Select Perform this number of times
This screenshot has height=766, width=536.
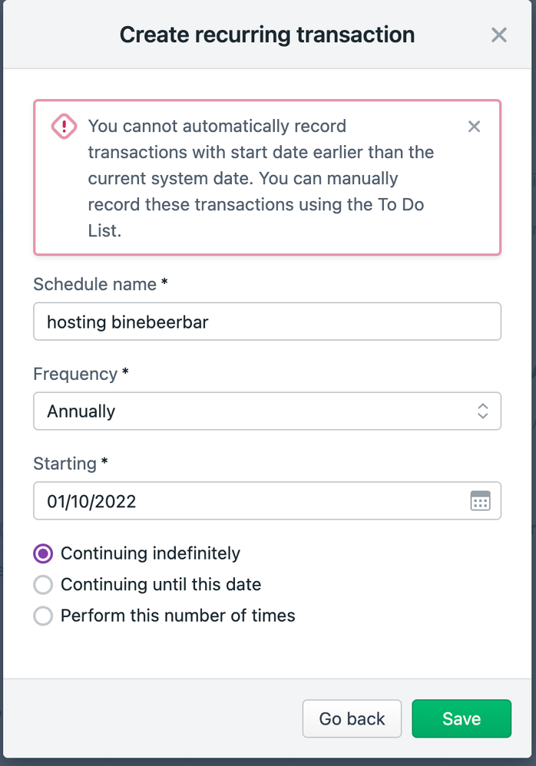coord(44,616)
